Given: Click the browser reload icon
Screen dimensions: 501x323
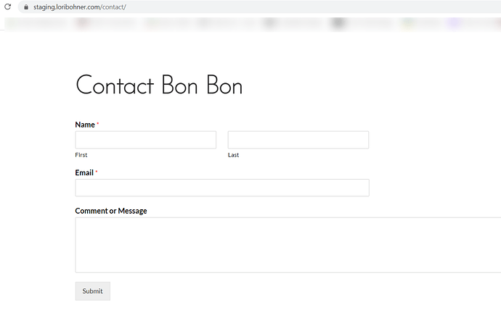Looking at the screenshot, I should (9, 7).
